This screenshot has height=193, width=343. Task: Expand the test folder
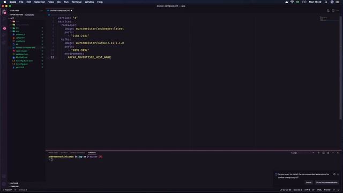point(17,31)
